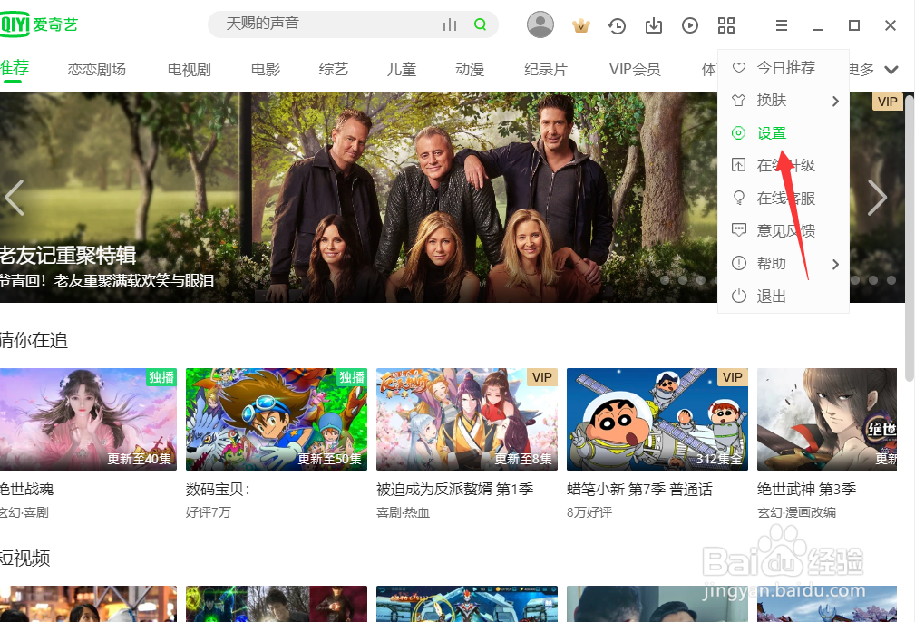The height and width of the screenshot is (622, 915).
Task: Go to previous banner slide
Action: (x=15, y=198)
